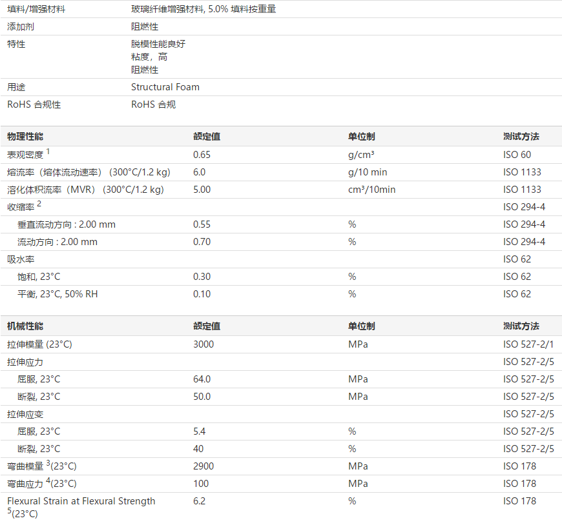Viewport: 562px width, 525px height.
Task: Click the ISO 527-2/1 test method
Action: (528, 344)
